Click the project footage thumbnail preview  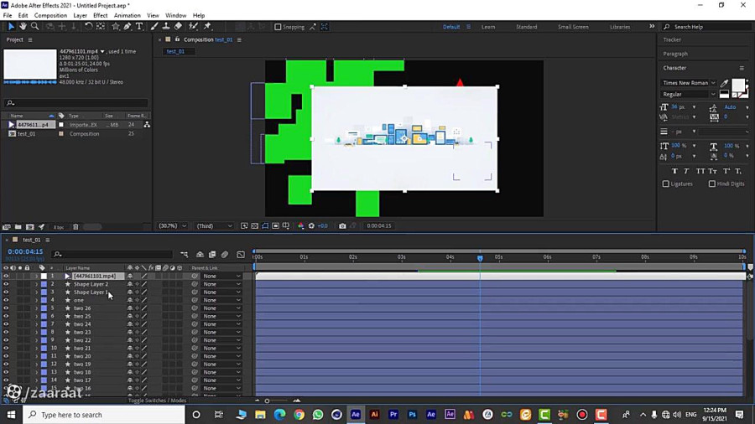tap(30, 64)
